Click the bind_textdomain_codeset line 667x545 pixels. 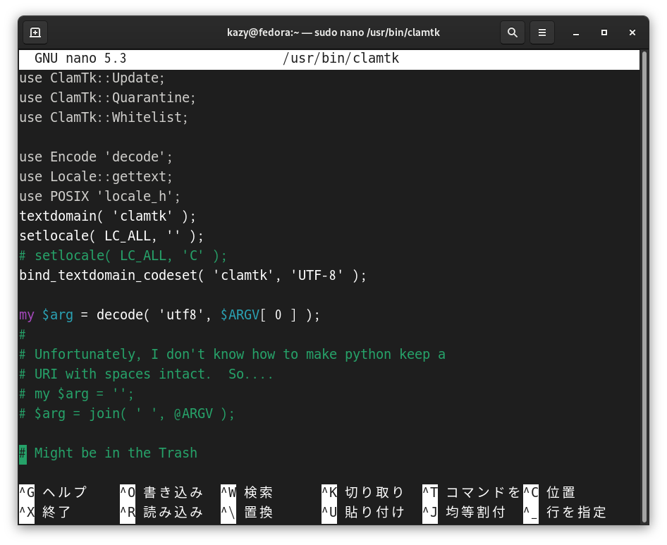tap(192, 275)
